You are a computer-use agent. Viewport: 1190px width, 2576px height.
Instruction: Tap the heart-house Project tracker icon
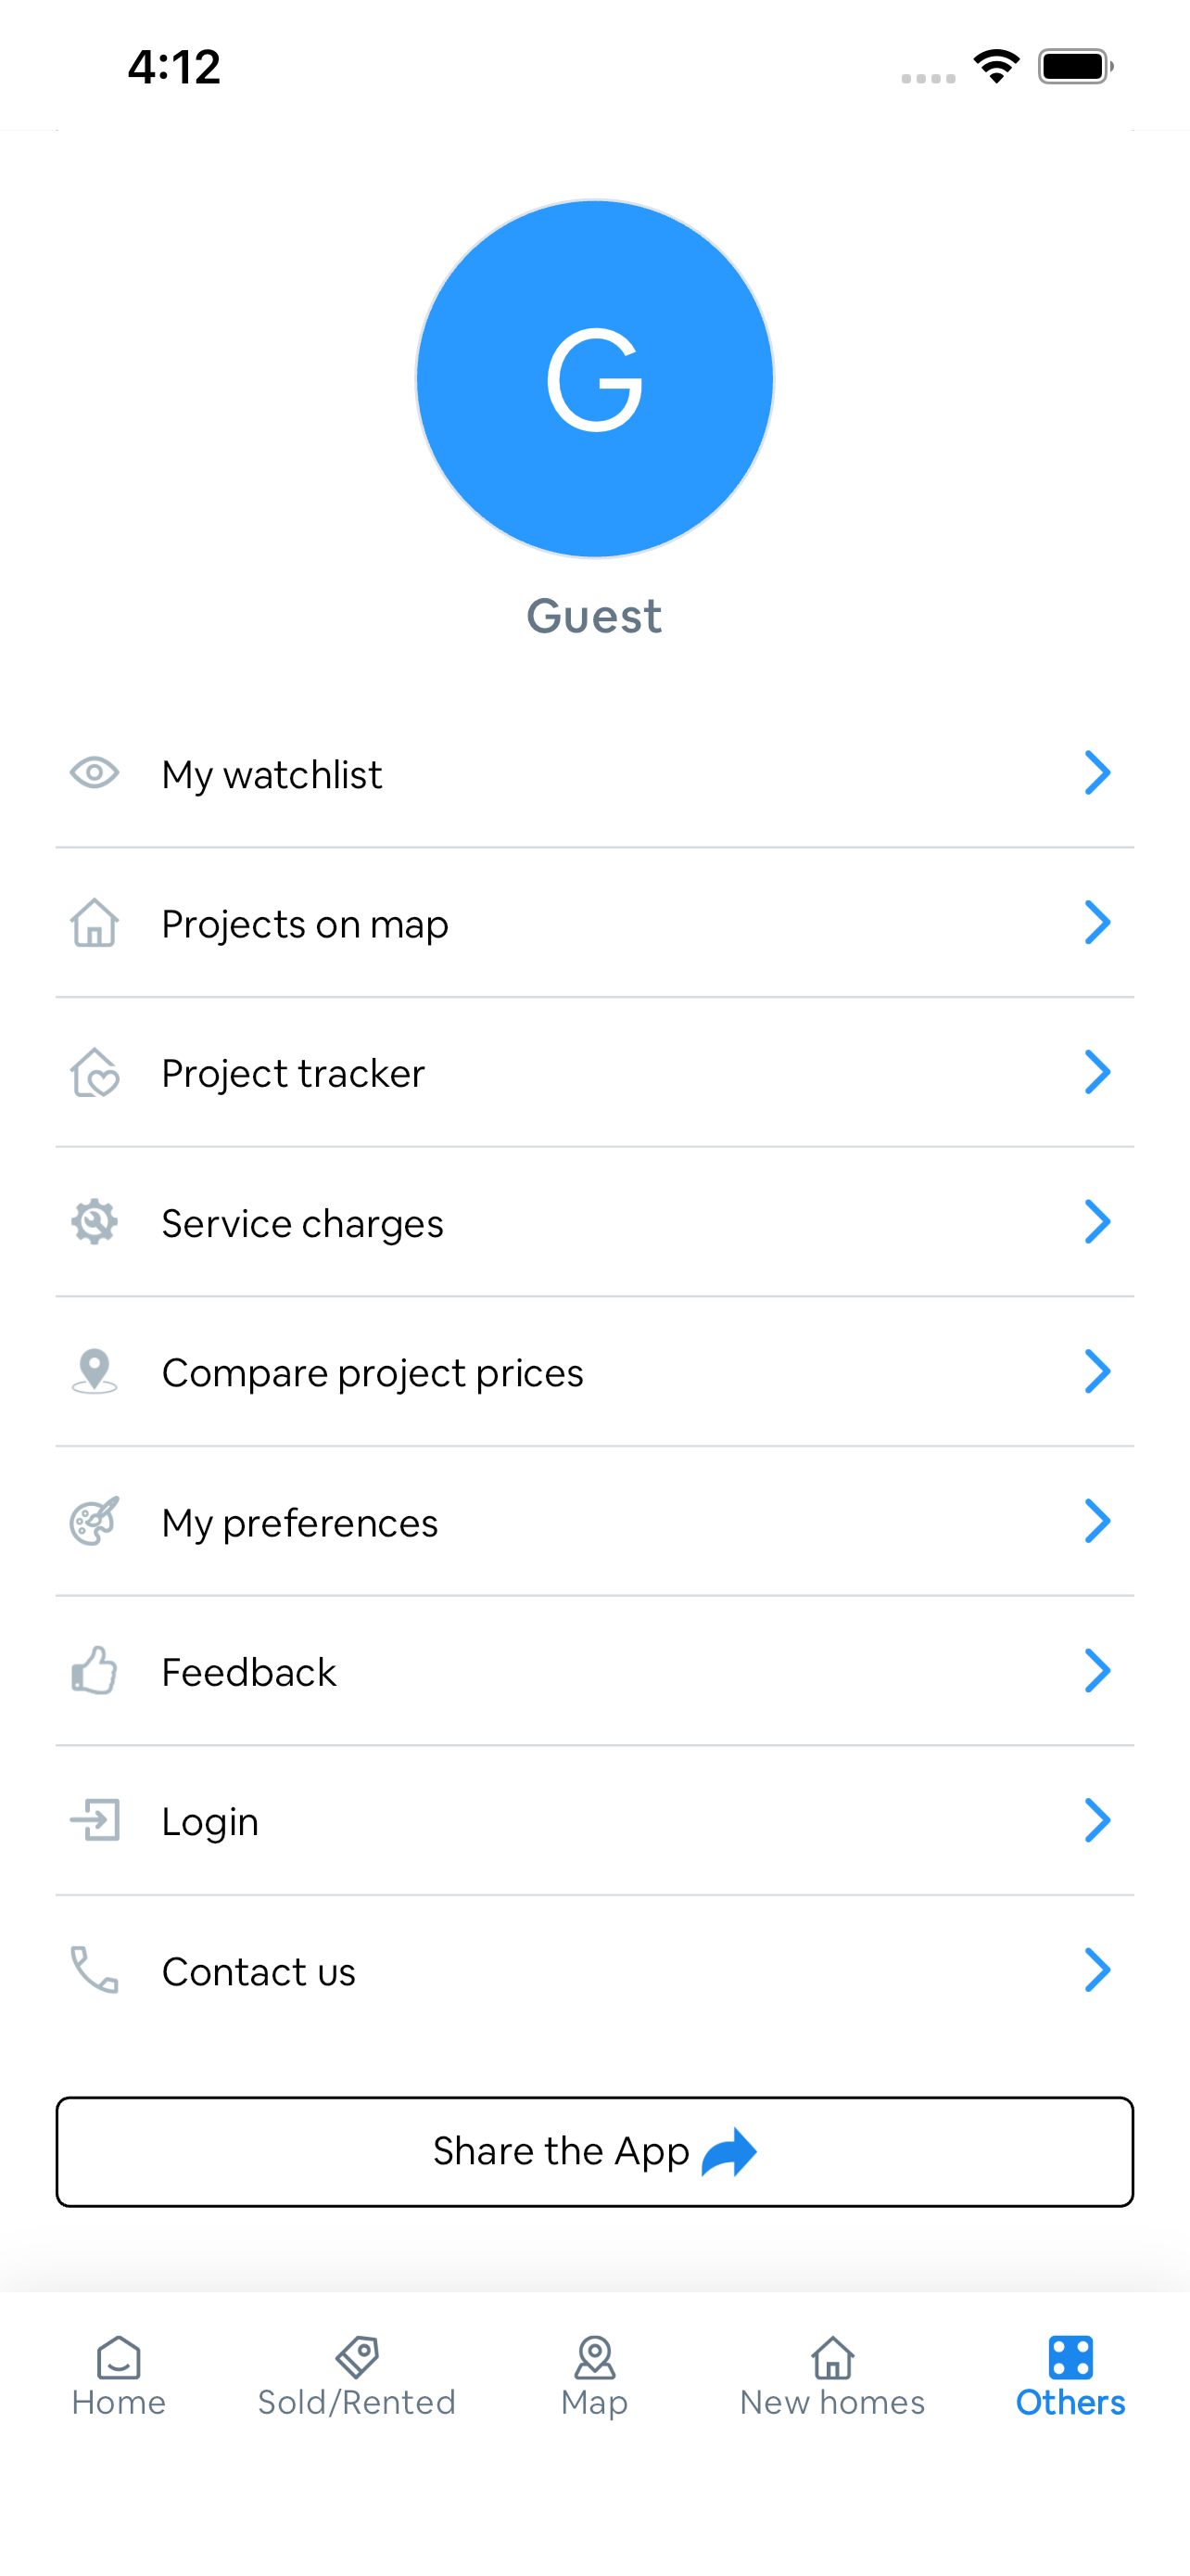(94, 1072)
